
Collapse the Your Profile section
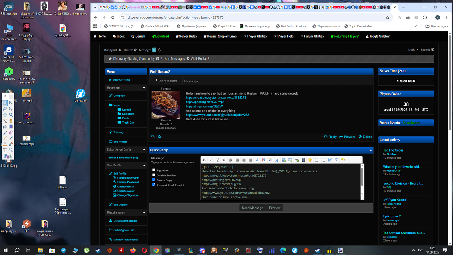pyautogui.click(x=144, y=165)
